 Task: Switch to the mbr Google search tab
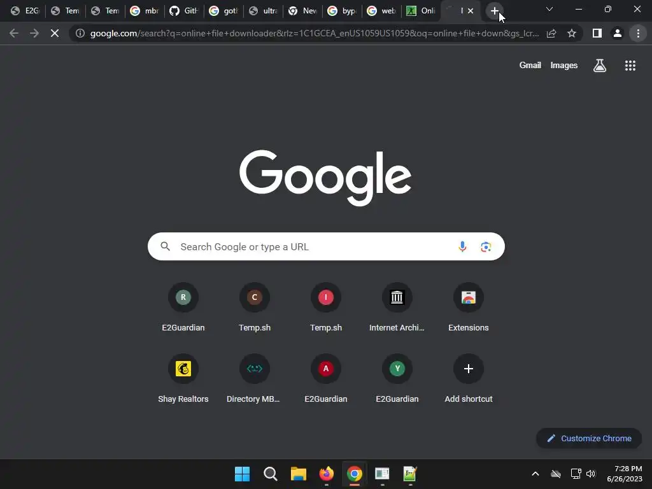click(x=145, y=11)
